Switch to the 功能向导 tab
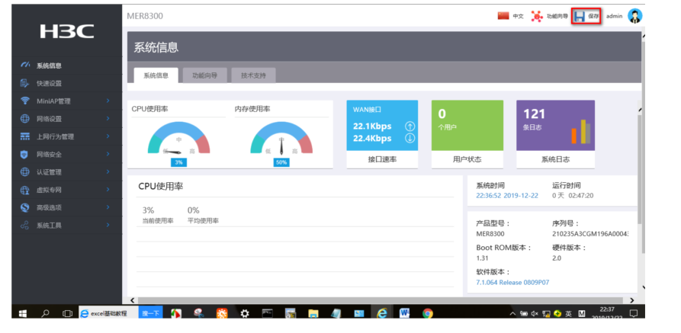Screen dimensions: 681x333 pos(204,75)
